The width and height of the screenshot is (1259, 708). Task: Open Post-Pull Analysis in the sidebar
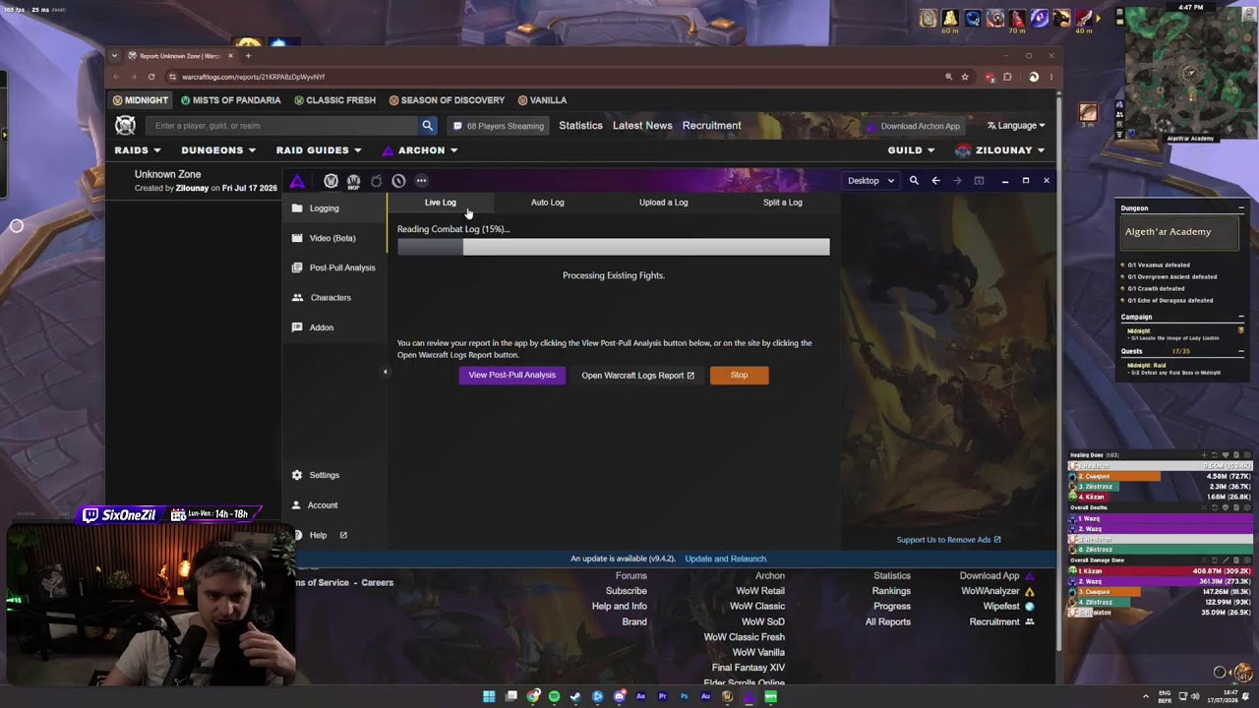point(333,267)
